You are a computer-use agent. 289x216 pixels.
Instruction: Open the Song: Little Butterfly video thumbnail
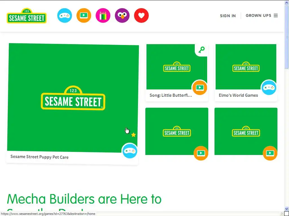[177, 67]
